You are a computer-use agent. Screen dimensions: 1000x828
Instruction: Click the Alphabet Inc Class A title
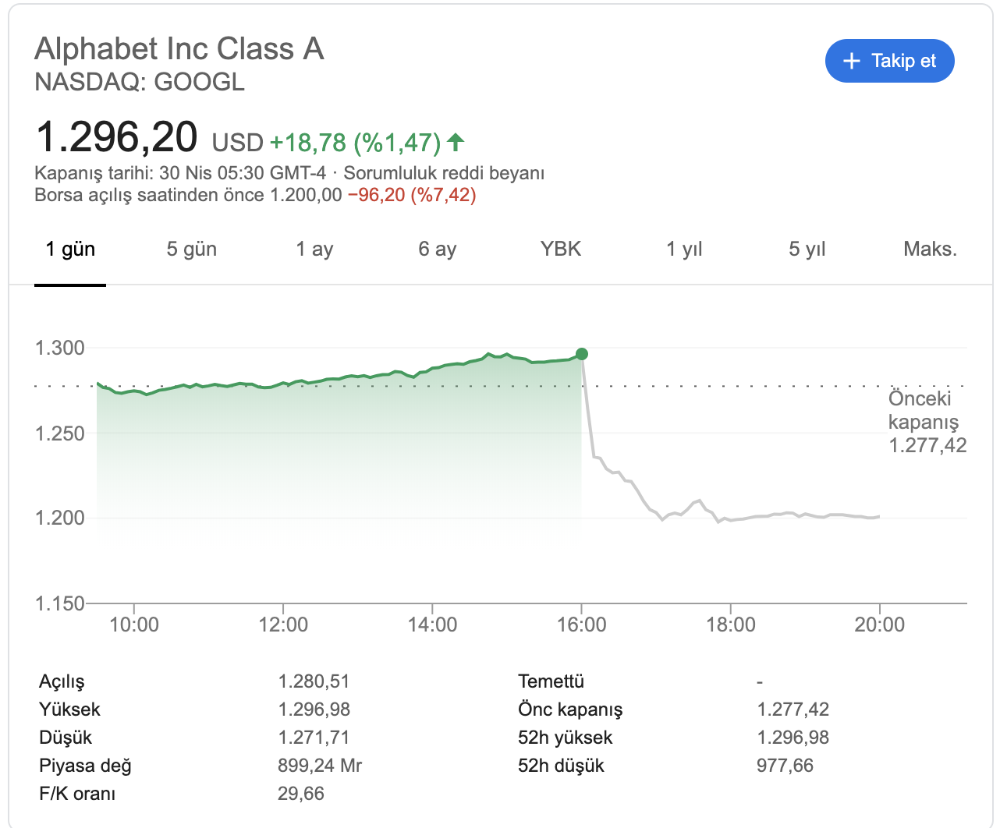(179, 49)
